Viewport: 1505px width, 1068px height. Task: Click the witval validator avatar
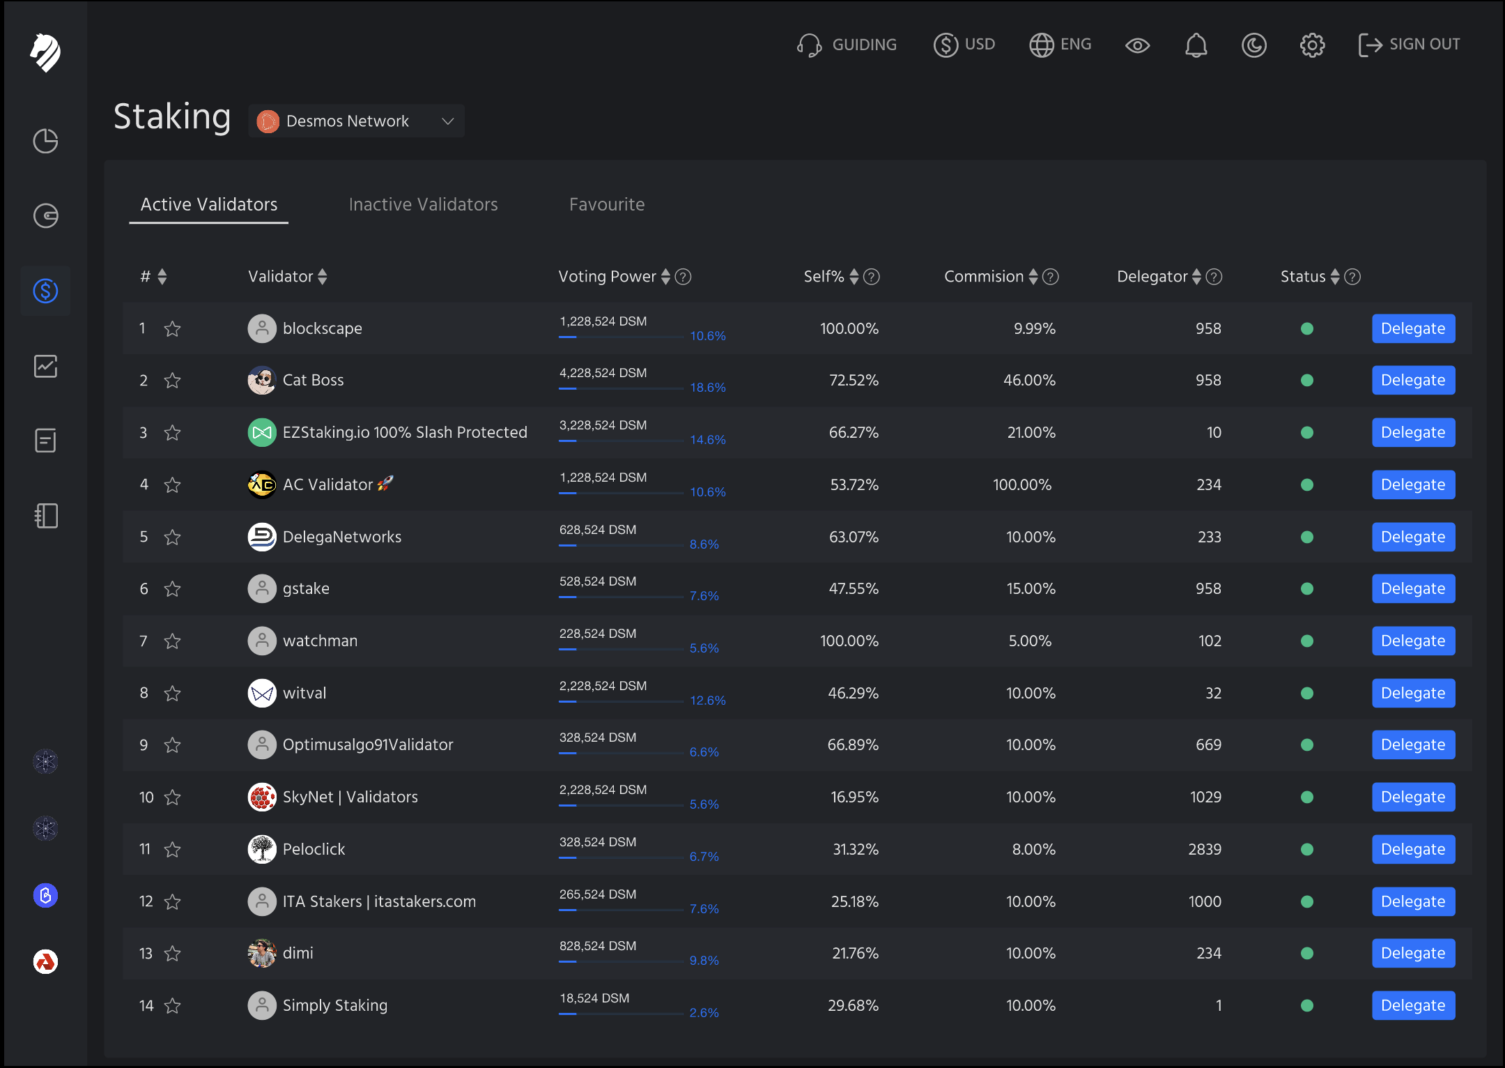click(262, 693)
